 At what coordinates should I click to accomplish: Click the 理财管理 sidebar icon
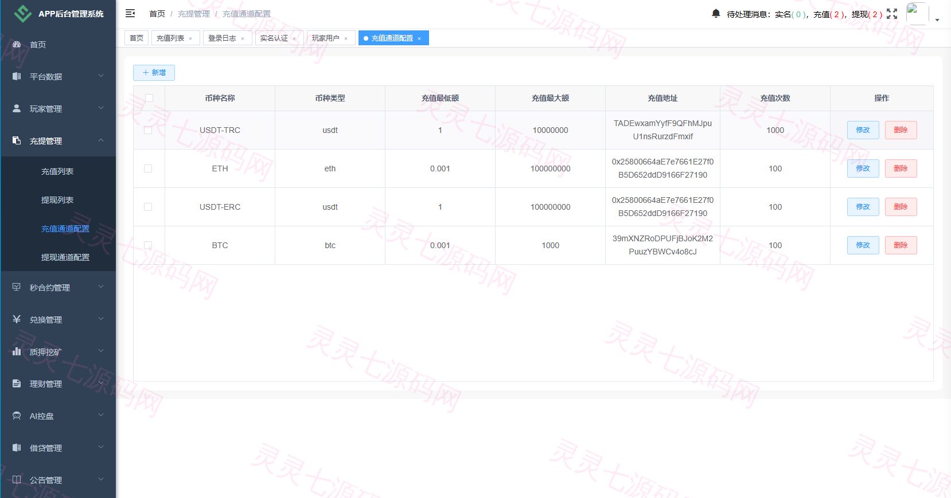pyautogui.click(x=17, y=383)
